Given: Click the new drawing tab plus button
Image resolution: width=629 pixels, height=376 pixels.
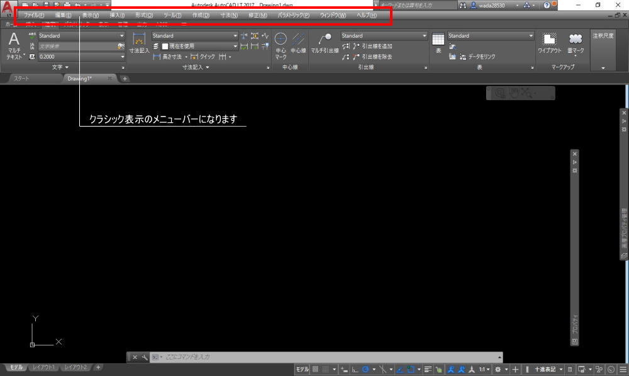Looking at the screenshot, I should click(125, 79).
